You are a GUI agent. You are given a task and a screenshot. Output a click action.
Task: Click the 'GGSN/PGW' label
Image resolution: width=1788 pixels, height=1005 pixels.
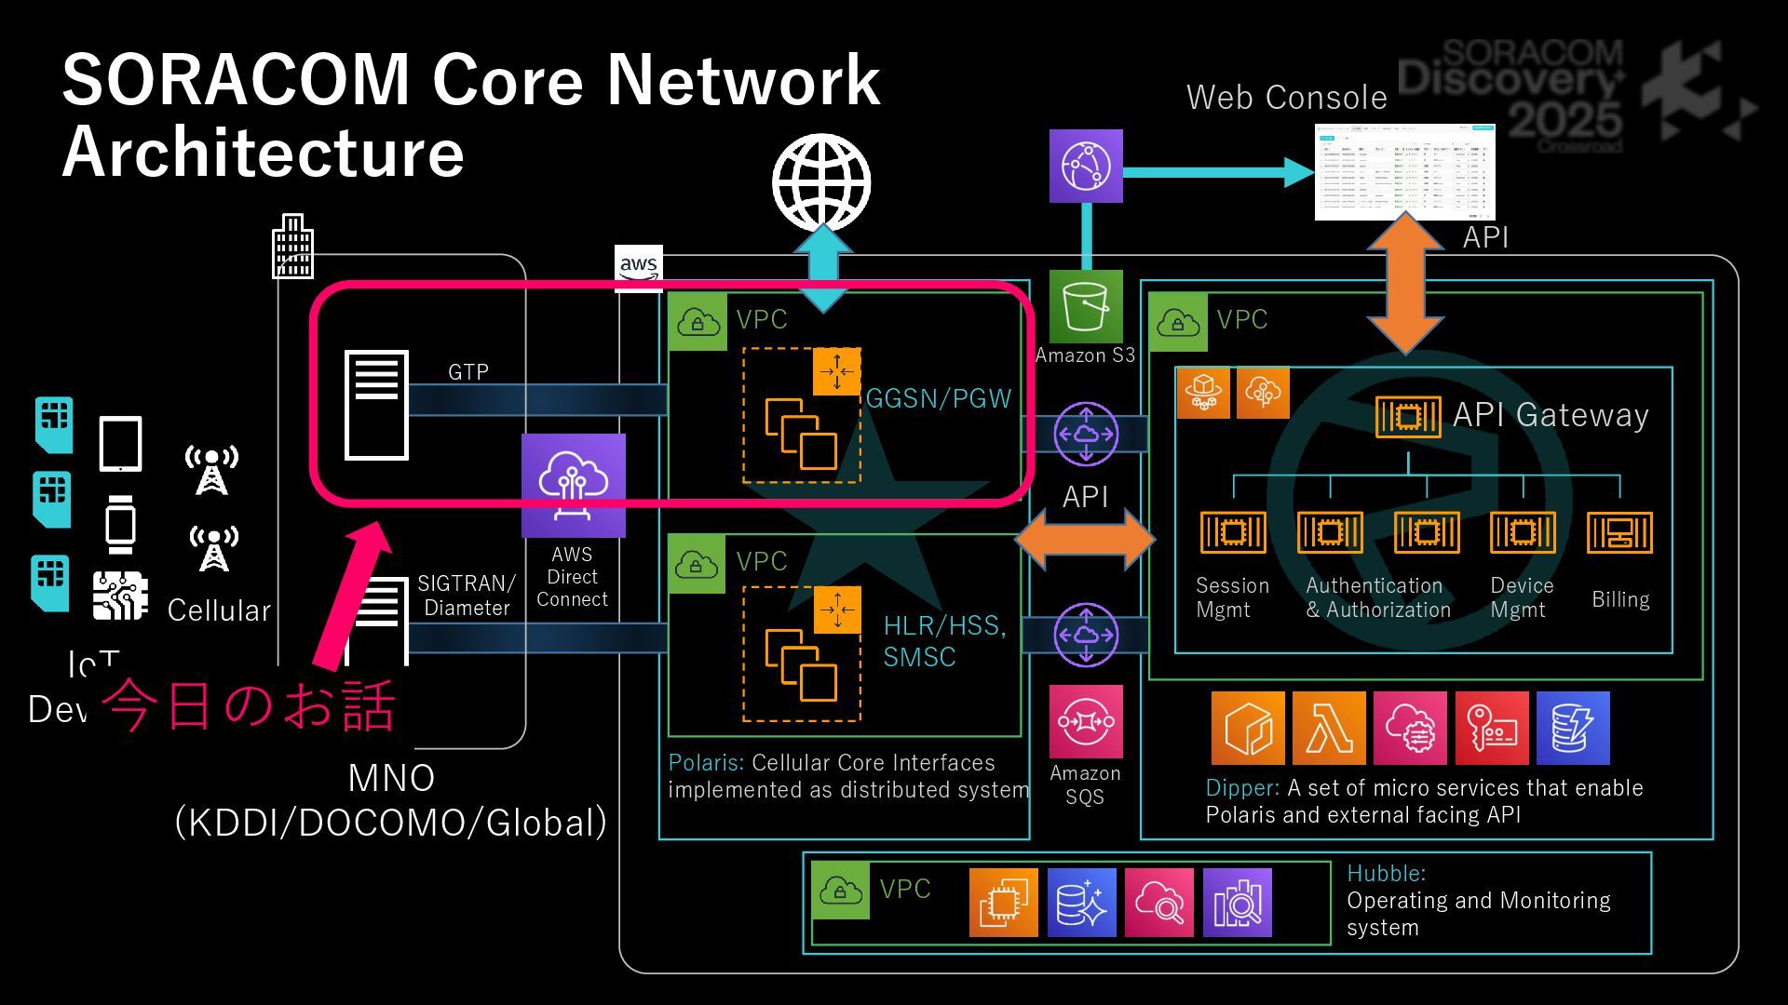(x=939, y=399)
